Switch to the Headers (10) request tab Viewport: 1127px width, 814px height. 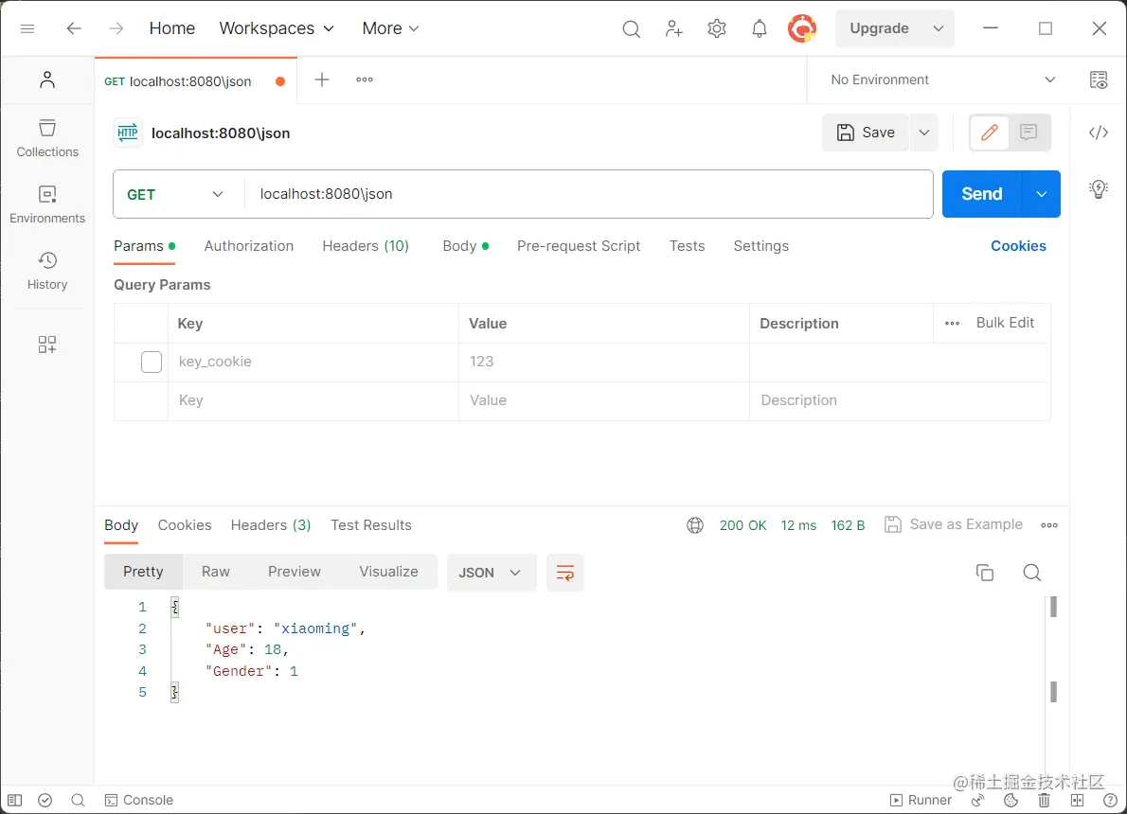[366, 246]
